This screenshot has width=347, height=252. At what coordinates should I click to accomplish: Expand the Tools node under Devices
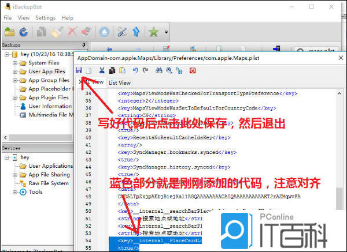15,192
